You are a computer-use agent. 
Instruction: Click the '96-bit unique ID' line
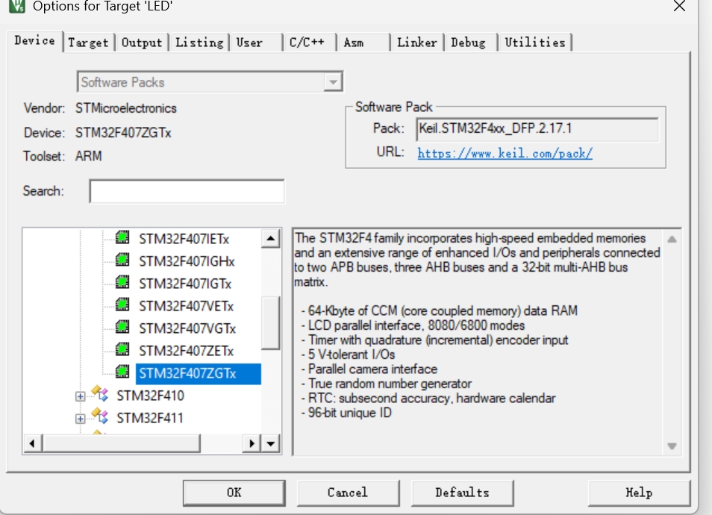click(x=349, y=413)
